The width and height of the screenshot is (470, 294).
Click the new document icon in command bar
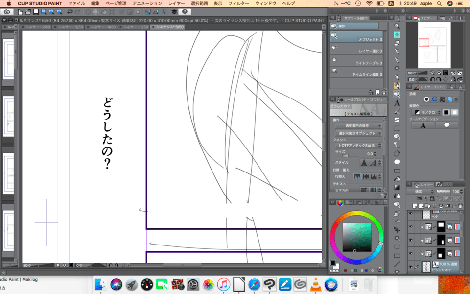pyautogui.click(x=23, y=11)
